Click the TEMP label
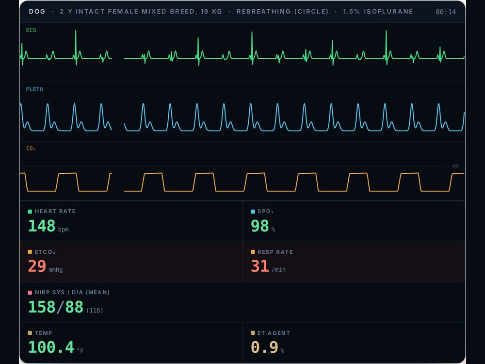Screen dimensions: 485x364 click(x=44, y=333)
